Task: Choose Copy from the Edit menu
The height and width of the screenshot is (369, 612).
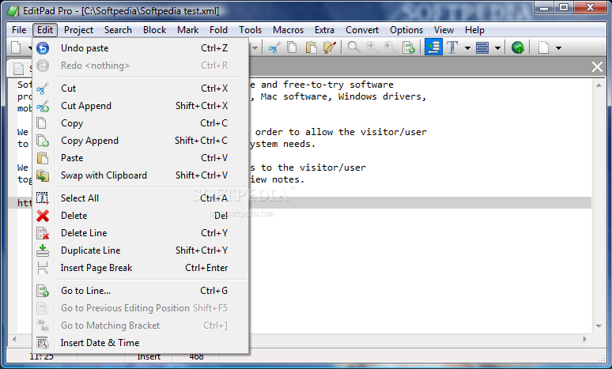Action: (141, 123)
